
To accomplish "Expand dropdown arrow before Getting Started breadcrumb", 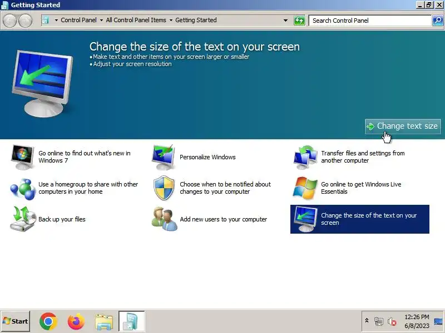I will pyautogui.click(x=171, y=21).
